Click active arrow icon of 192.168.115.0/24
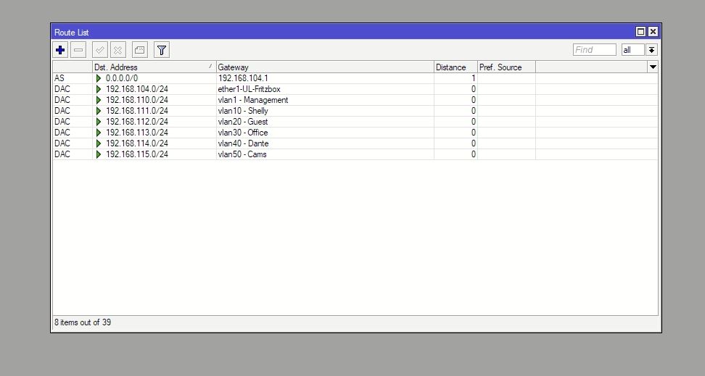Viewport: 705px width, 376px height. point(99,154)
